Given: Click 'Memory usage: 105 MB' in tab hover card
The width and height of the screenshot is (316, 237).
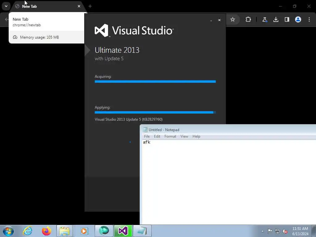Looking at the screenshot, I should tap(39, 37).
